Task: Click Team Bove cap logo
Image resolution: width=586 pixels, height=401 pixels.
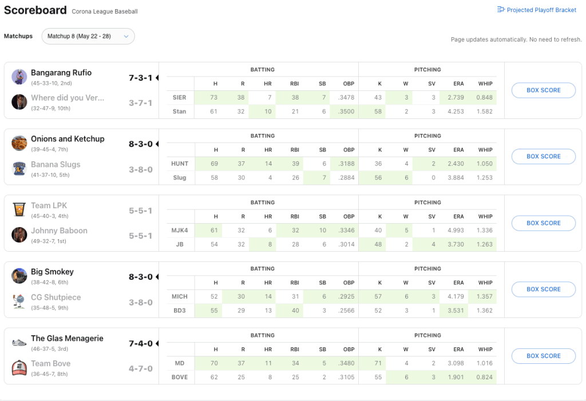Action: (19, 367)
